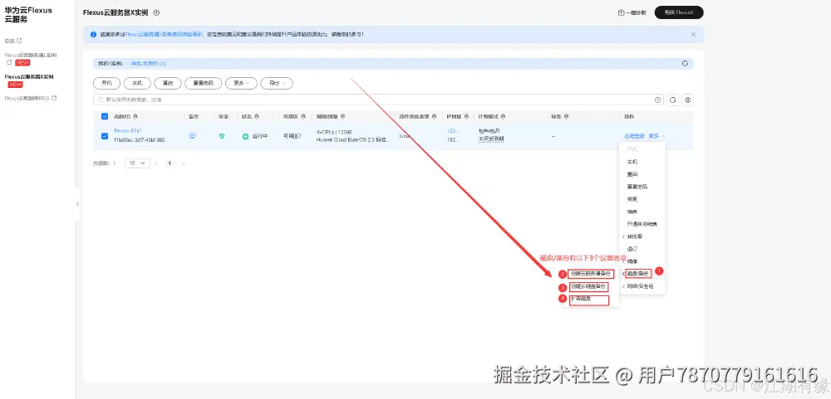
Task: Click the refresh icon in the 我的X实例 bar
Action: (685, 64)
